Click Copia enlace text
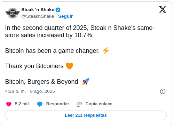This screenshot has width=173, height=130. click(x=99, y=104)
